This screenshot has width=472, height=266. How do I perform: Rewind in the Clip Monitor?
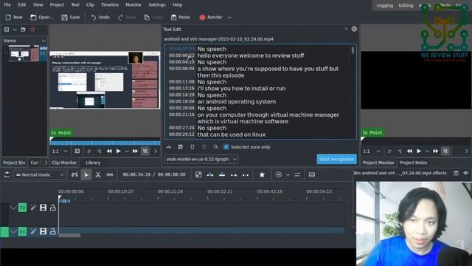pyautogui.click(x=109, y=151)
